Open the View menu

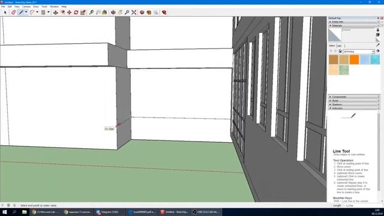coord(17,7)
